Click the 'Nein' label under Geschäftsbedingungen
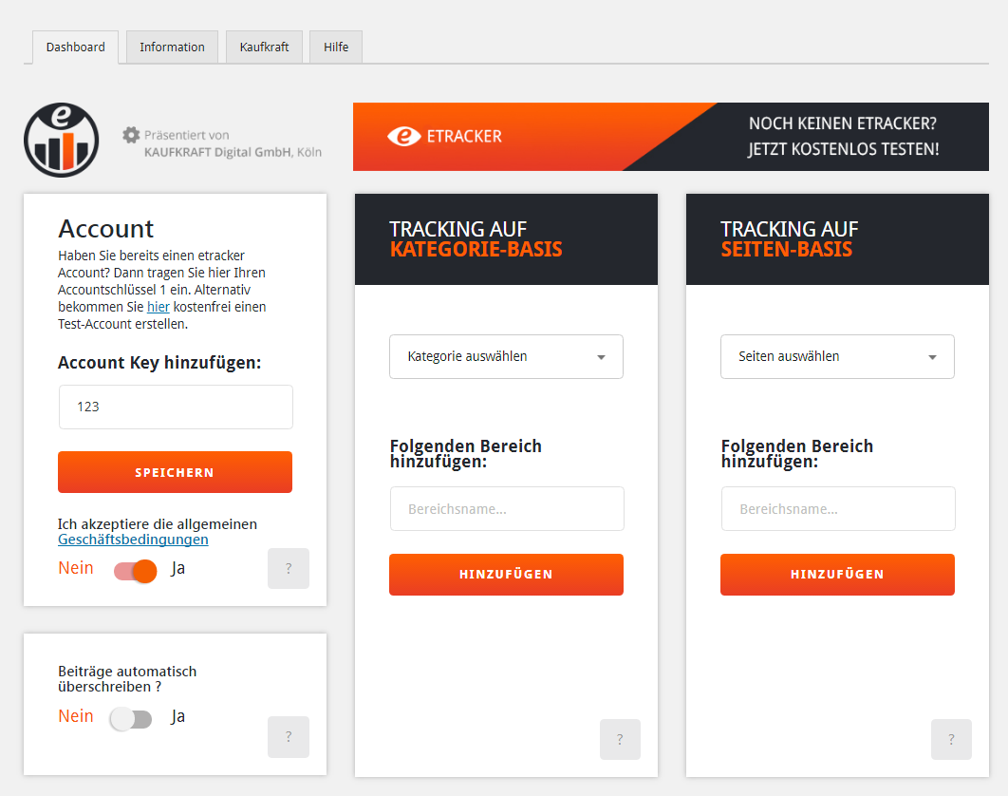This screenshot has height=796, width=1008. pos(76,568)
